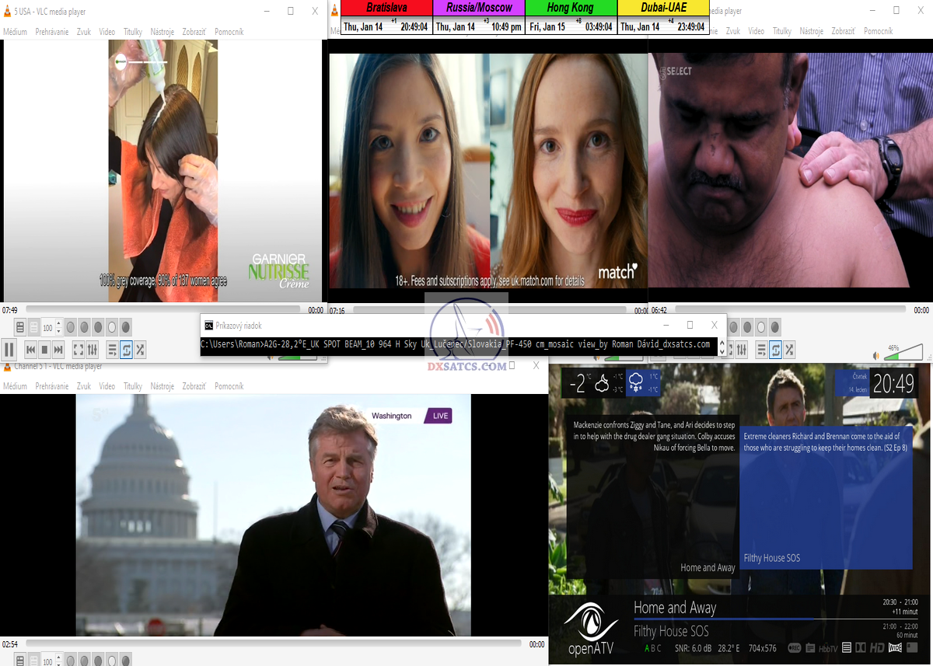This screenshot has width=933, height=666.
Task: Open extended settings in 5 USA player
Action: (x=93, y=350)
